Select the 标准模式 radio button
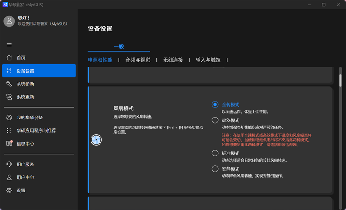This screenshot has height=210, width=346. pyautogui.click(x=215, y=153)
